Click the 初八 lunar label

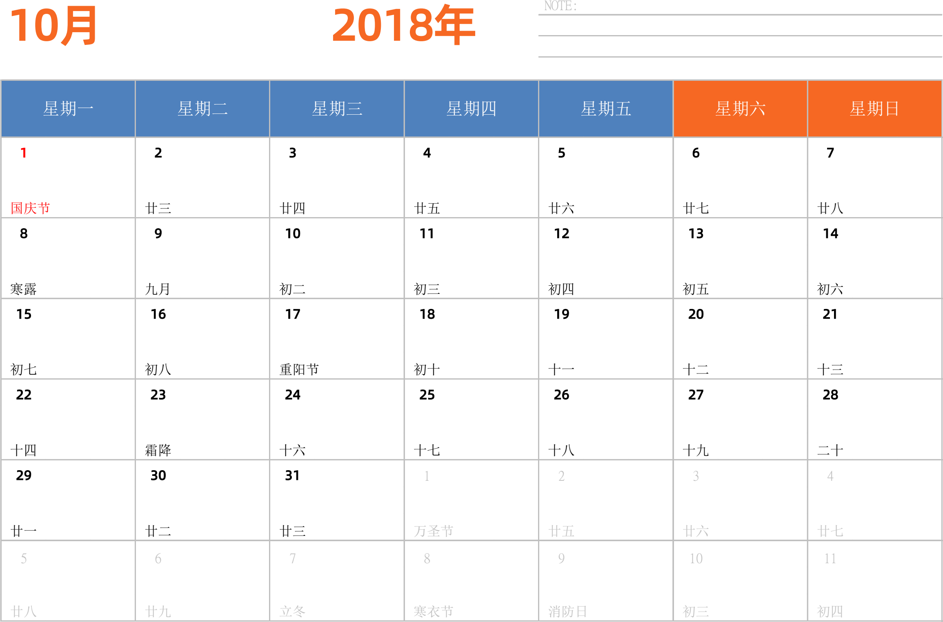pos(158,370)
